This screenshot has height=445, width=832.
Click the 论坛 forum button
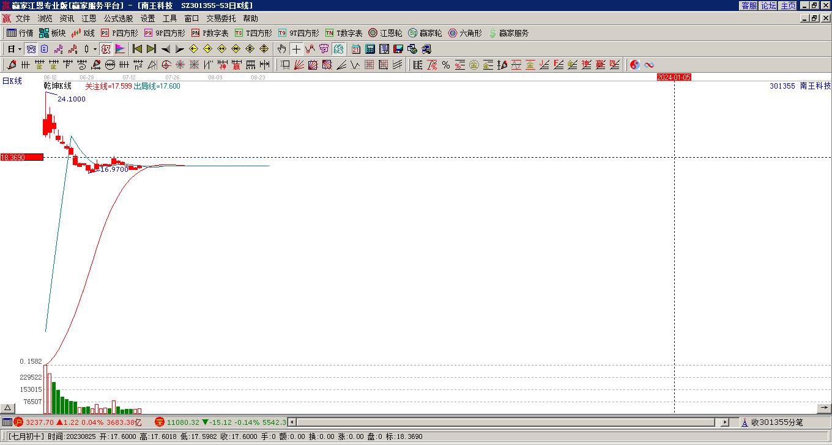(x=768, y=6)
